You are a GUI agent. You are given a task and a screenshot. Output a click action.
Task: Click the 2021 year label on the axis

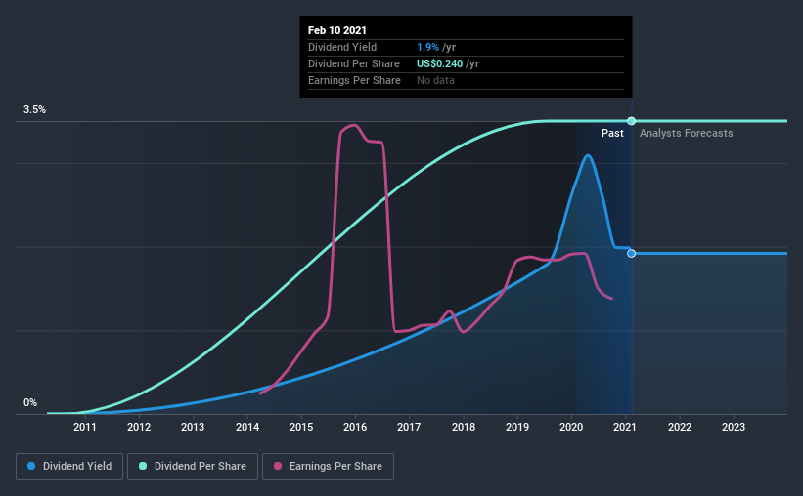625,427
